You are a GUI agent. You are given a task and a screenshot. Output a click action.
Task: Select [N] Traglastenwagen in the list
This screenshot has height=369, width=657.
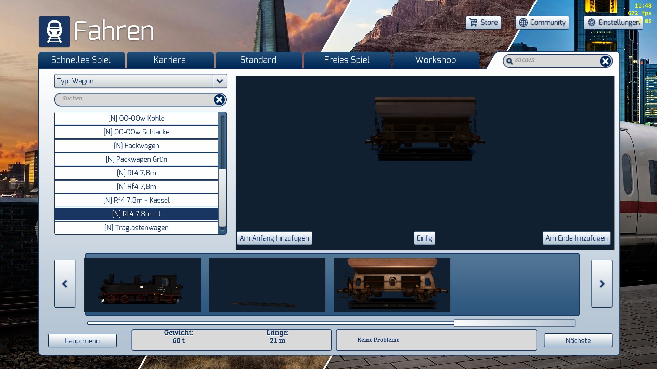[136, 228]
